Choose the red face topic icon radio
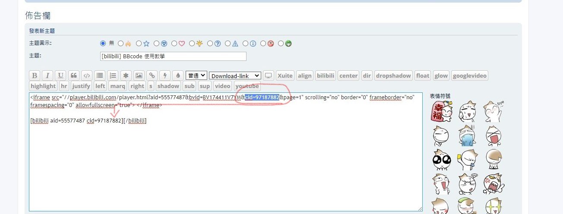Viewport: 563px width, 214px height. click(263, 43)
